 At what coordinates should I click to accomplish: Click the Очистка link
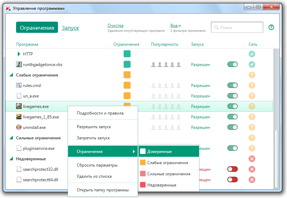pyautogui.click(x=115, y=25)
